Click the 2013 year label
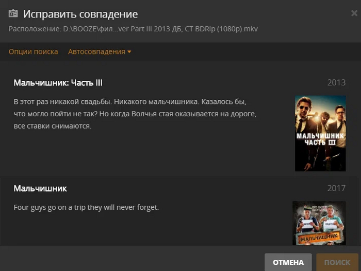 [336, 83]
